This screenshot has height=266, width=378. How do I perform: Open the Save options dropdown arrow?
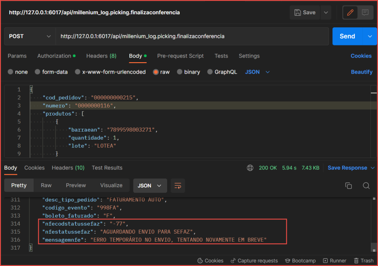326,13
